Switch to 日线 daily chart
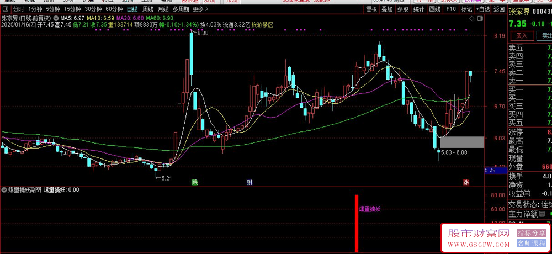Screen dimensions: 552x254 click(x=132, y=9)
